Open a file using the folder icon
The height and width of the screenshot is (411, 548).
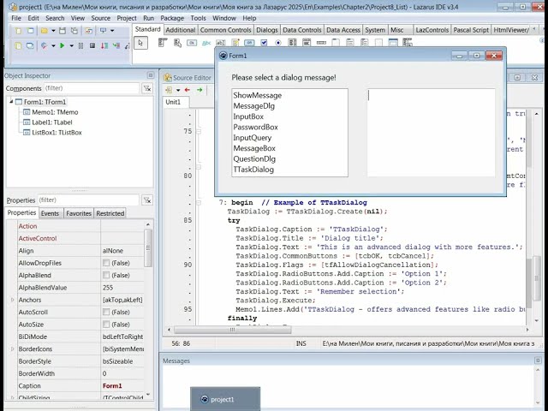(x=44, y=31)
